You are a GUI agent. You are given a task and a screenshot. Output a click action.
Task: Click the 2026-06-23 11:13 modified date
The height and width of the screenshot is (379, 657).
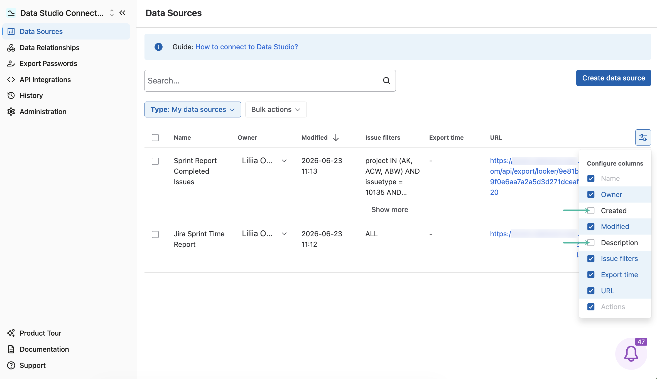click(x=322, y=166)
